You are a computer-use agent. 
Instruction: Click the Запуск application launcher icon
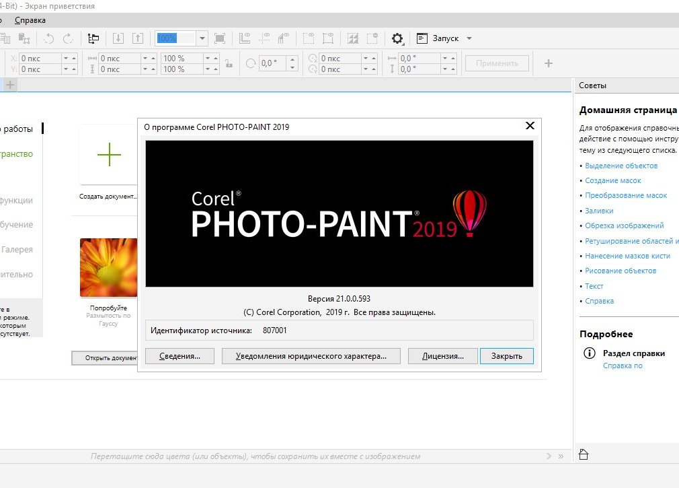[x=422, y=38]
